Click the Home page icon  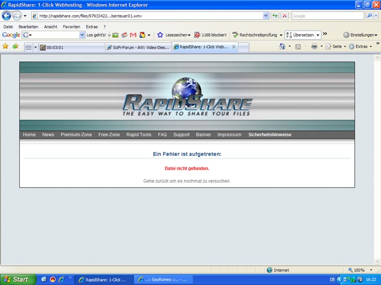click(282, 47)
